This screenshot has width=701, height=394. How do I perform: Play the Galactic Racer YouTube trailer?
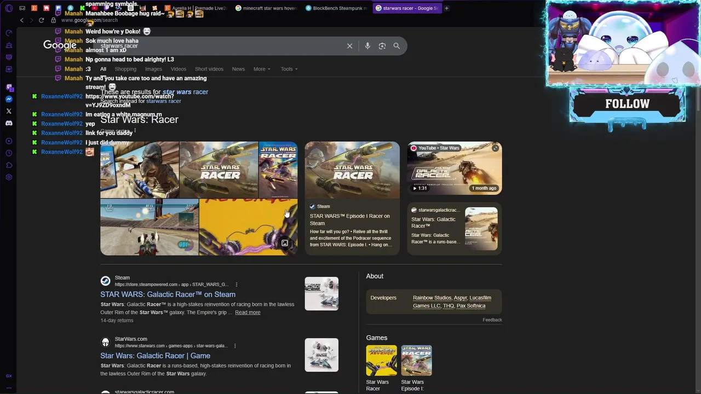point(454,168)
